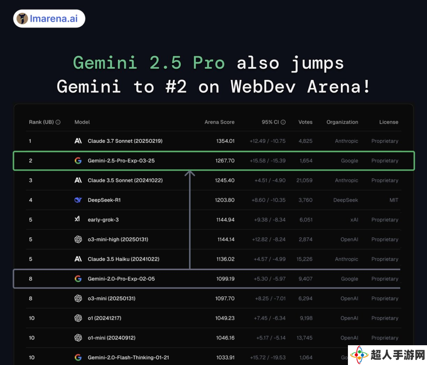Click the MIT license cell for DeepSeek-R1
Image resolution: width=427 pixels, height=365 pixels.
(x=394, y=200)
